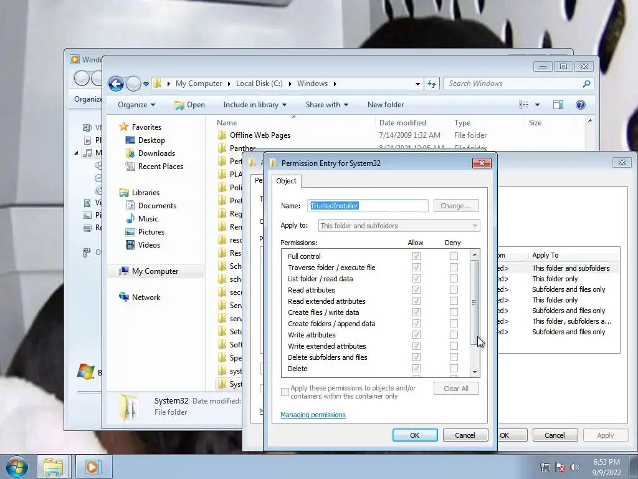The width and height of the screenshot is (638, 479).
Task: Click the Libraries icon
Action: click(x=124, y=192)
